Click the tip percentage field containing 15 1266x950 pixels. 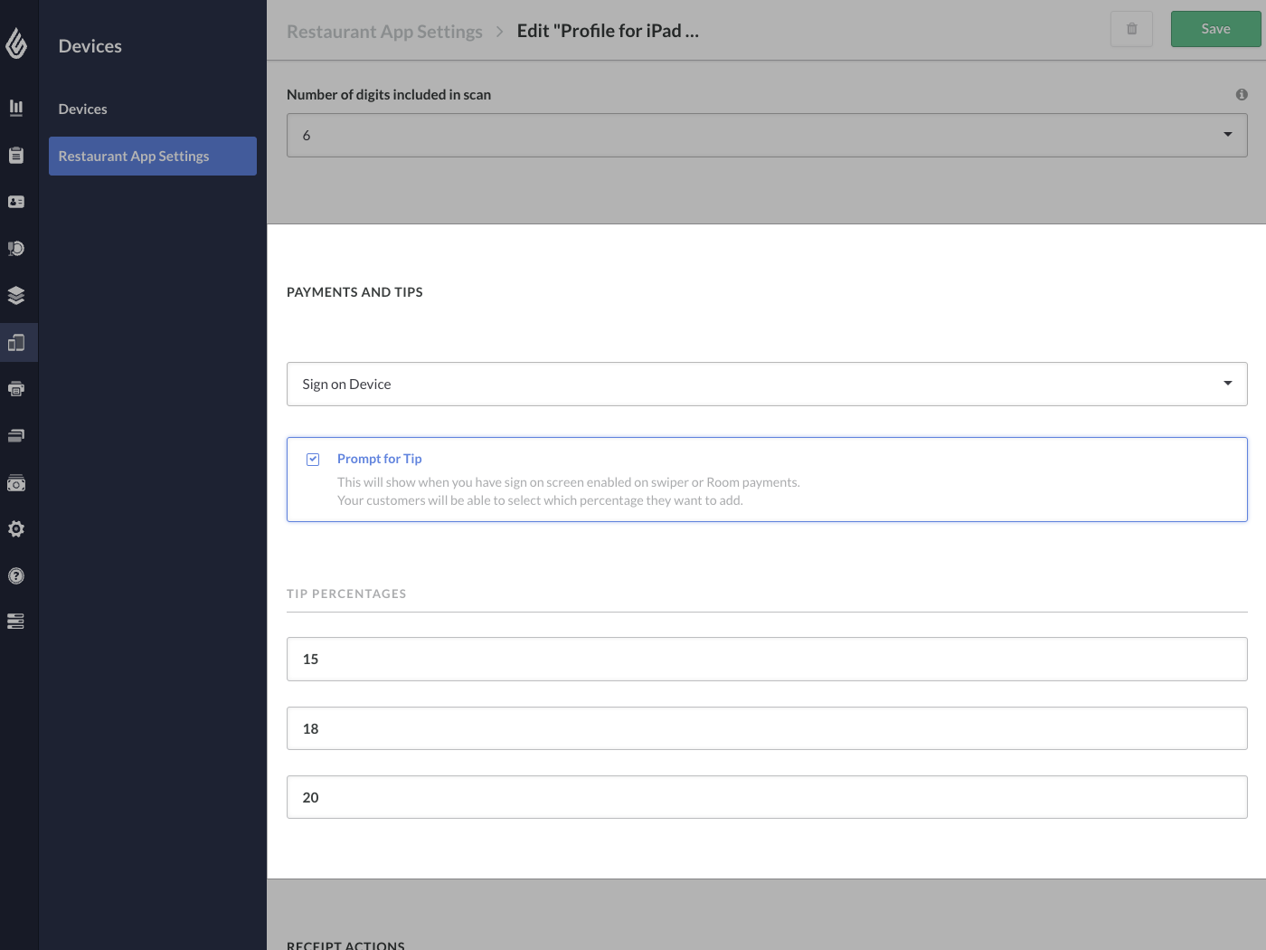pos(766,659)
